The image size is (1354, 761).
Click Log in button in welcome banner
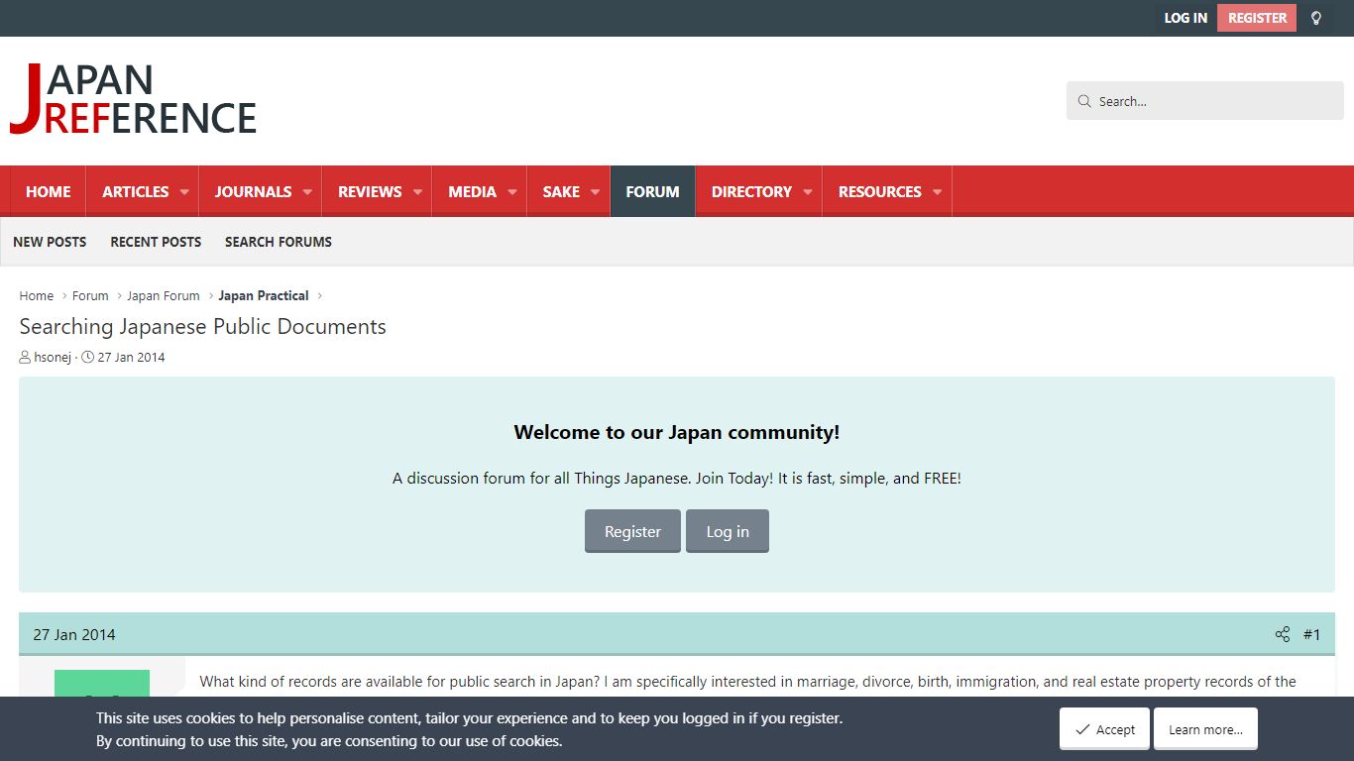[728, 531]
